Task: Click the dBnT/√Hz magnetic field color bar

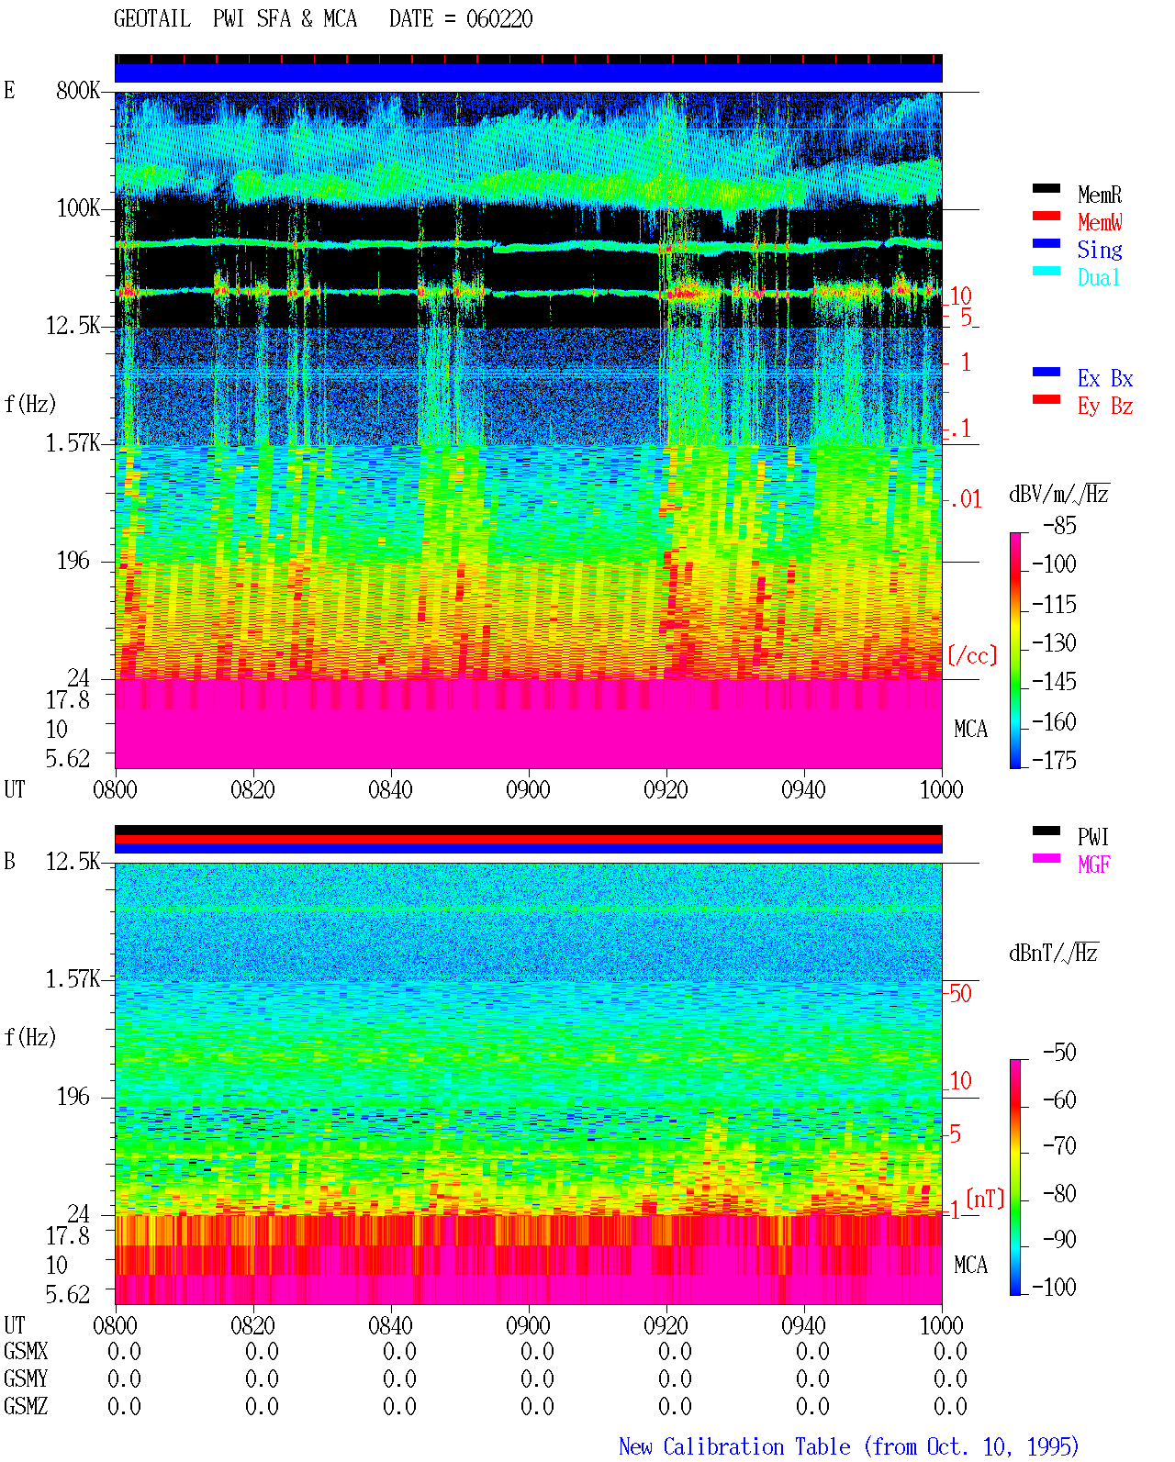Action: pyautogui.click(x=1015, y=1177)
